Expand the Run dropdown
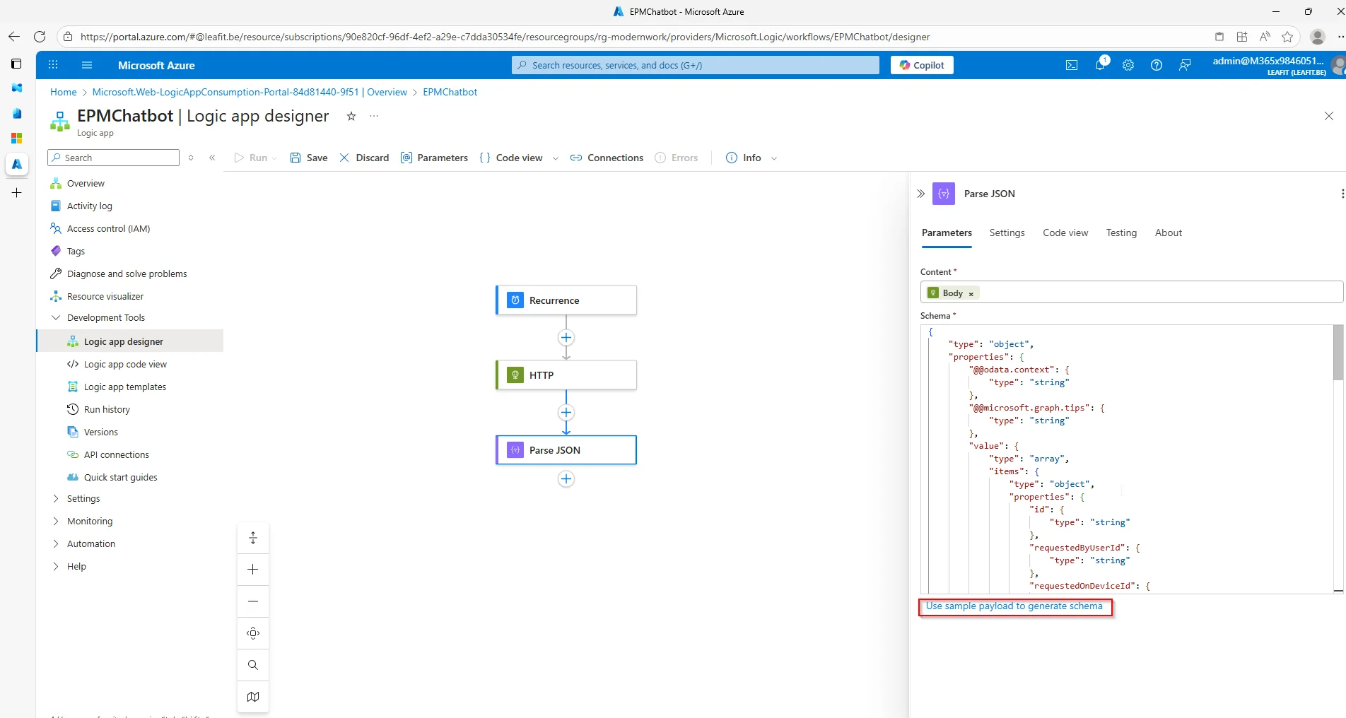 tap(274, 158)
